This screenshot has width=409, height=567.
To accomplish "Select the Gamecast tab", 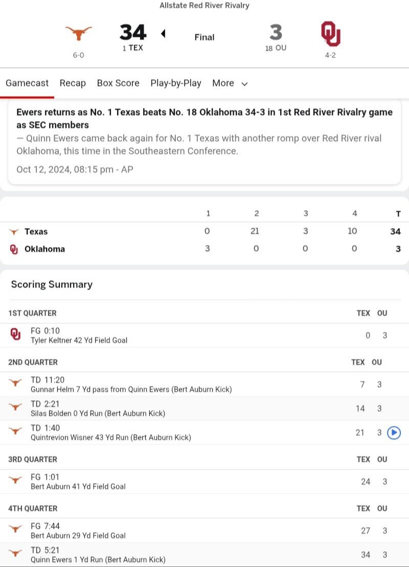I will tap(27, 83).
